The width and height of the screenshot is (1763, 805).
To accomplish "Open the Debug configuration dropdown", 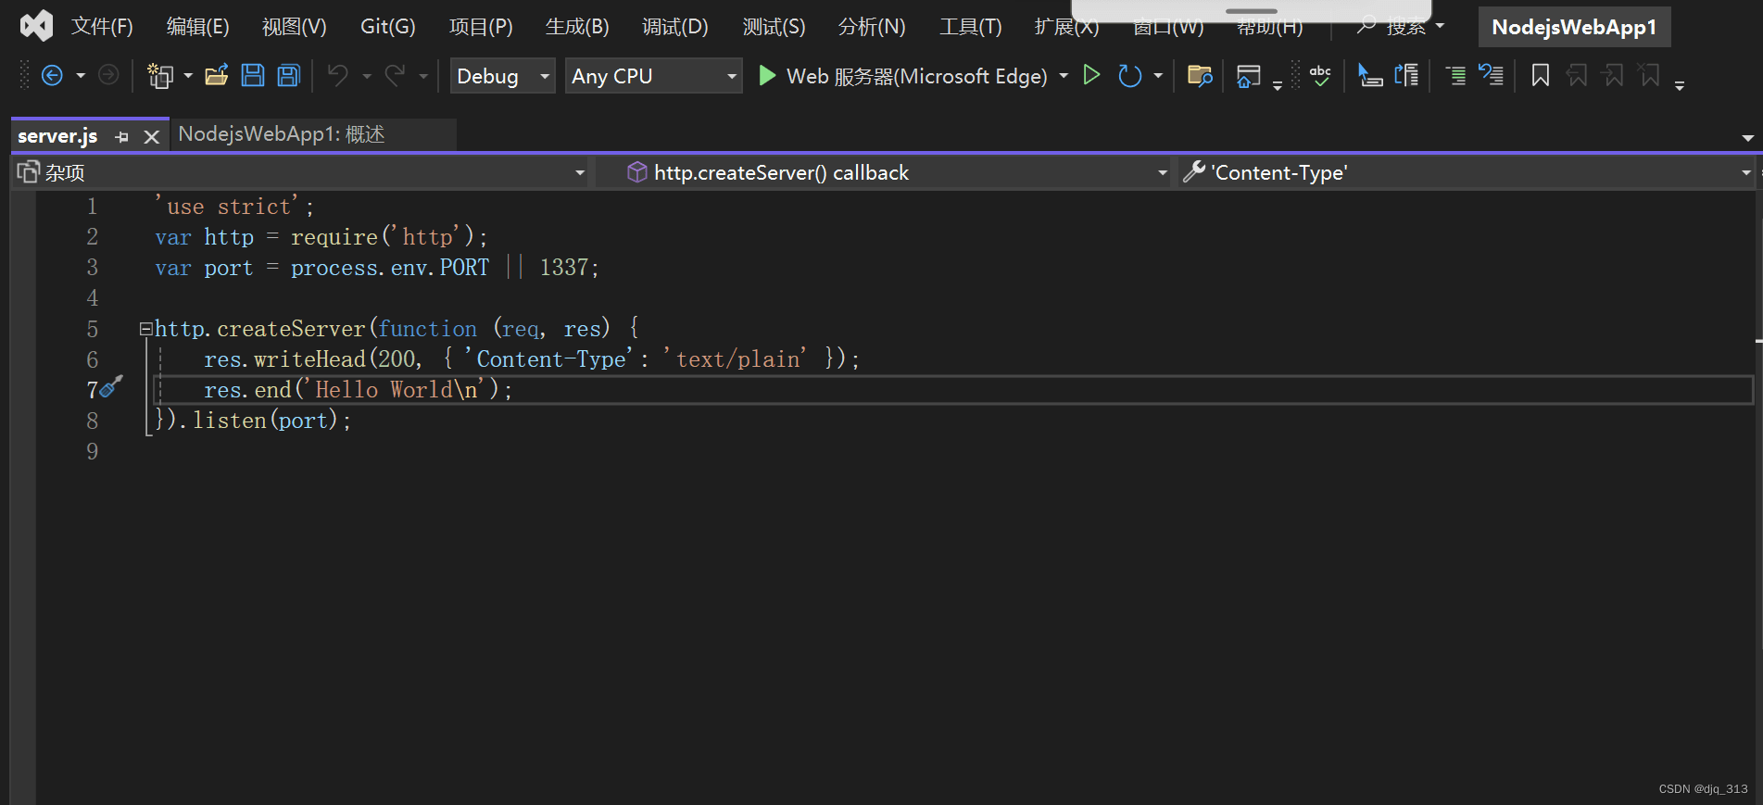I will [x=503, y=76].
